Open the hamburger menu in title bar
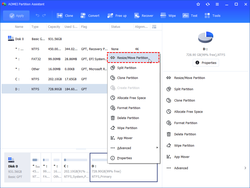 [x=217, y=4]
